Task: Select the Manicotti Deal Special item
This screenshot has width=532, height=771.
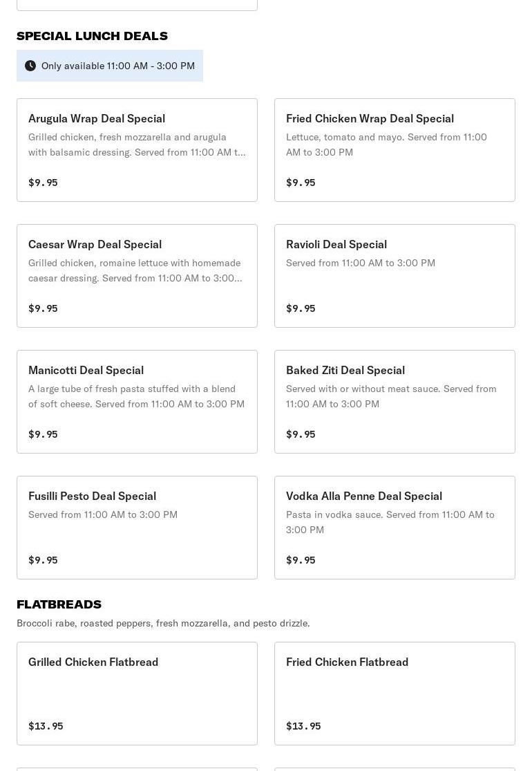Action: 137,402
